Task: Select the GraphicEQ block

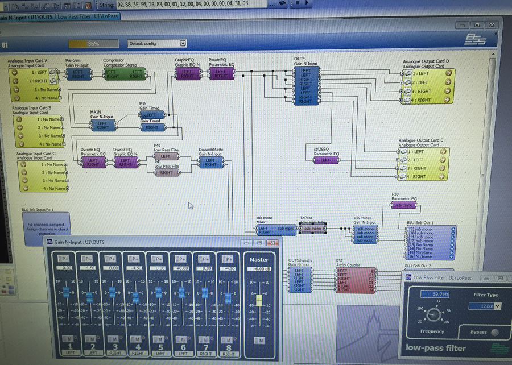Action: click(x=187, y=74)
